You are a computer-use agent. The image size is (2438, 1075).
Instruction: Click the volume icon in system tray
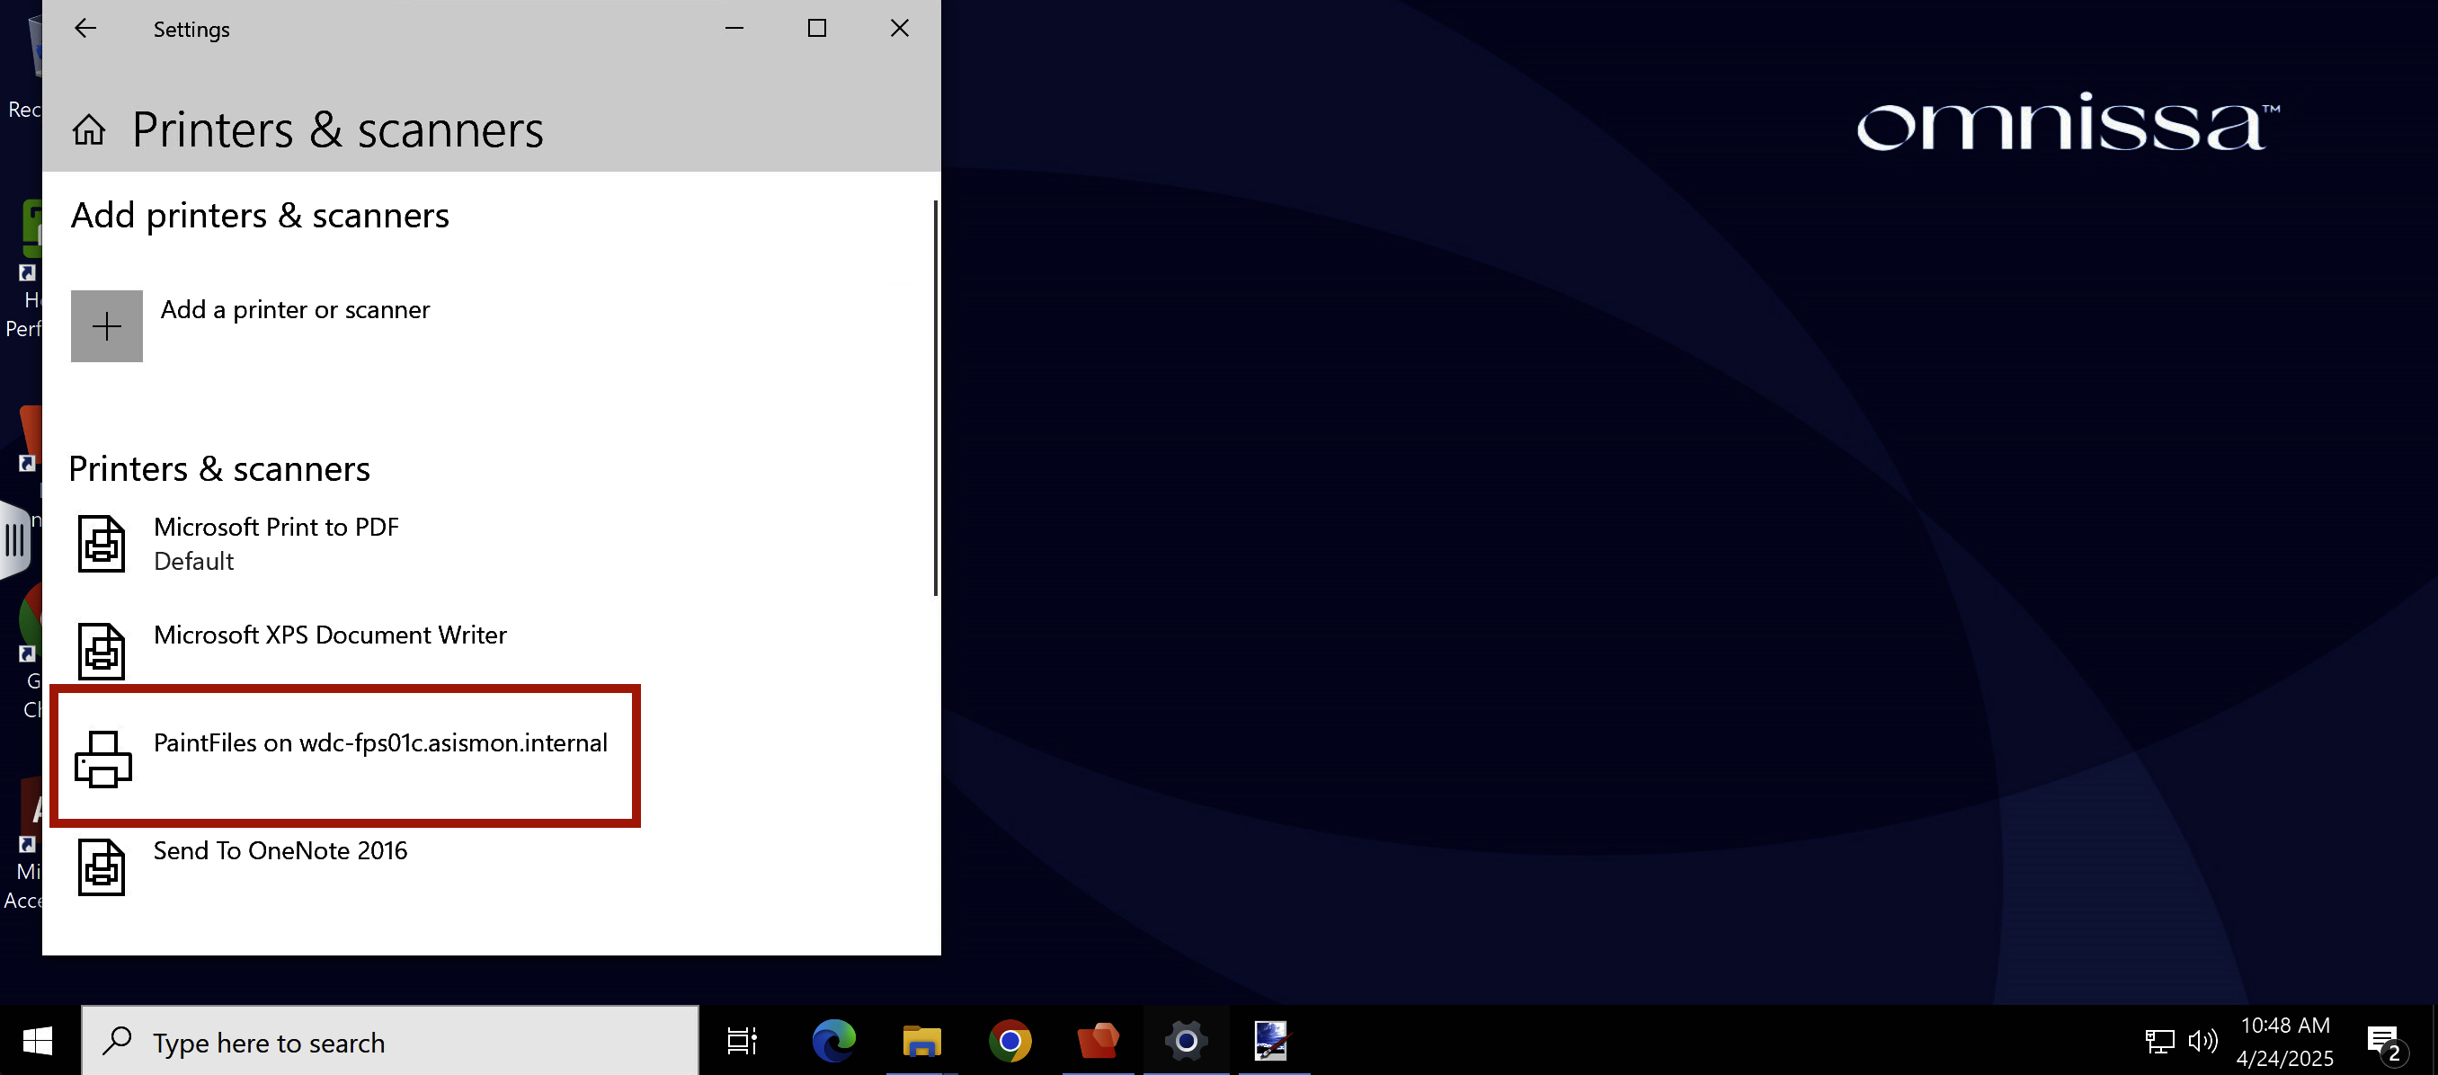(2202, 1042)
